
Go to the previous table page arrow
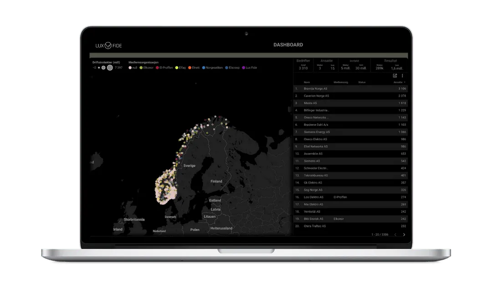click(395, 235)
